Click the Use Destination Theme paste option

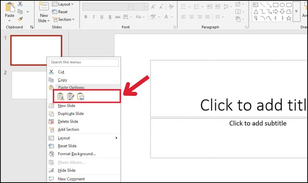tap(60, 96)
